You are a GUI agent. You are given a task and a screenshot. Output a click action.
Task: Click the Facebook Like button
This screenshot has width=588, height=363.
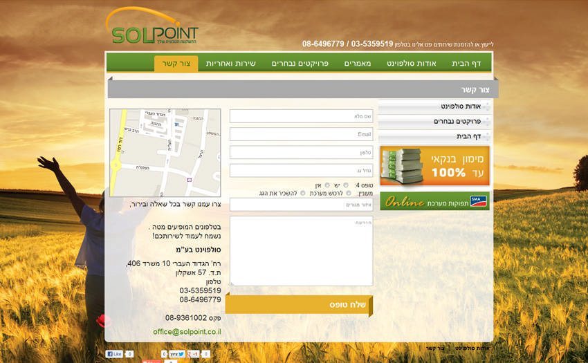click(114, 354)
